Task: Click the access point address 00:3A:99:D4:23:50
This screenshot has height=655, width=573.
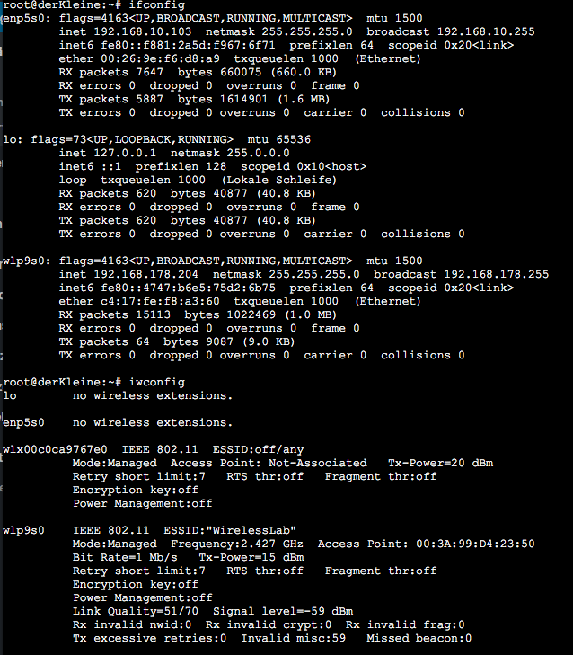Action: coord(481,544)
